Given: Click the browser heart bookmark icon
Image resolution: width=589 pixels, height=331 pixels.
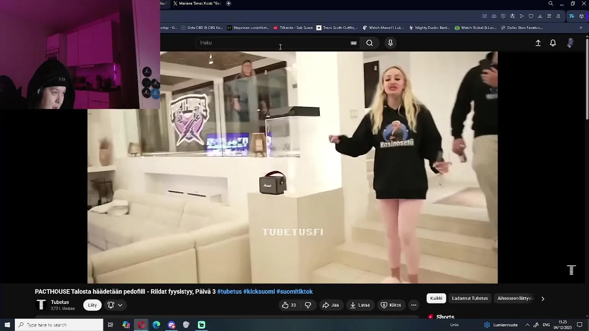Looking at the screenshot, I should pos(531,16).
